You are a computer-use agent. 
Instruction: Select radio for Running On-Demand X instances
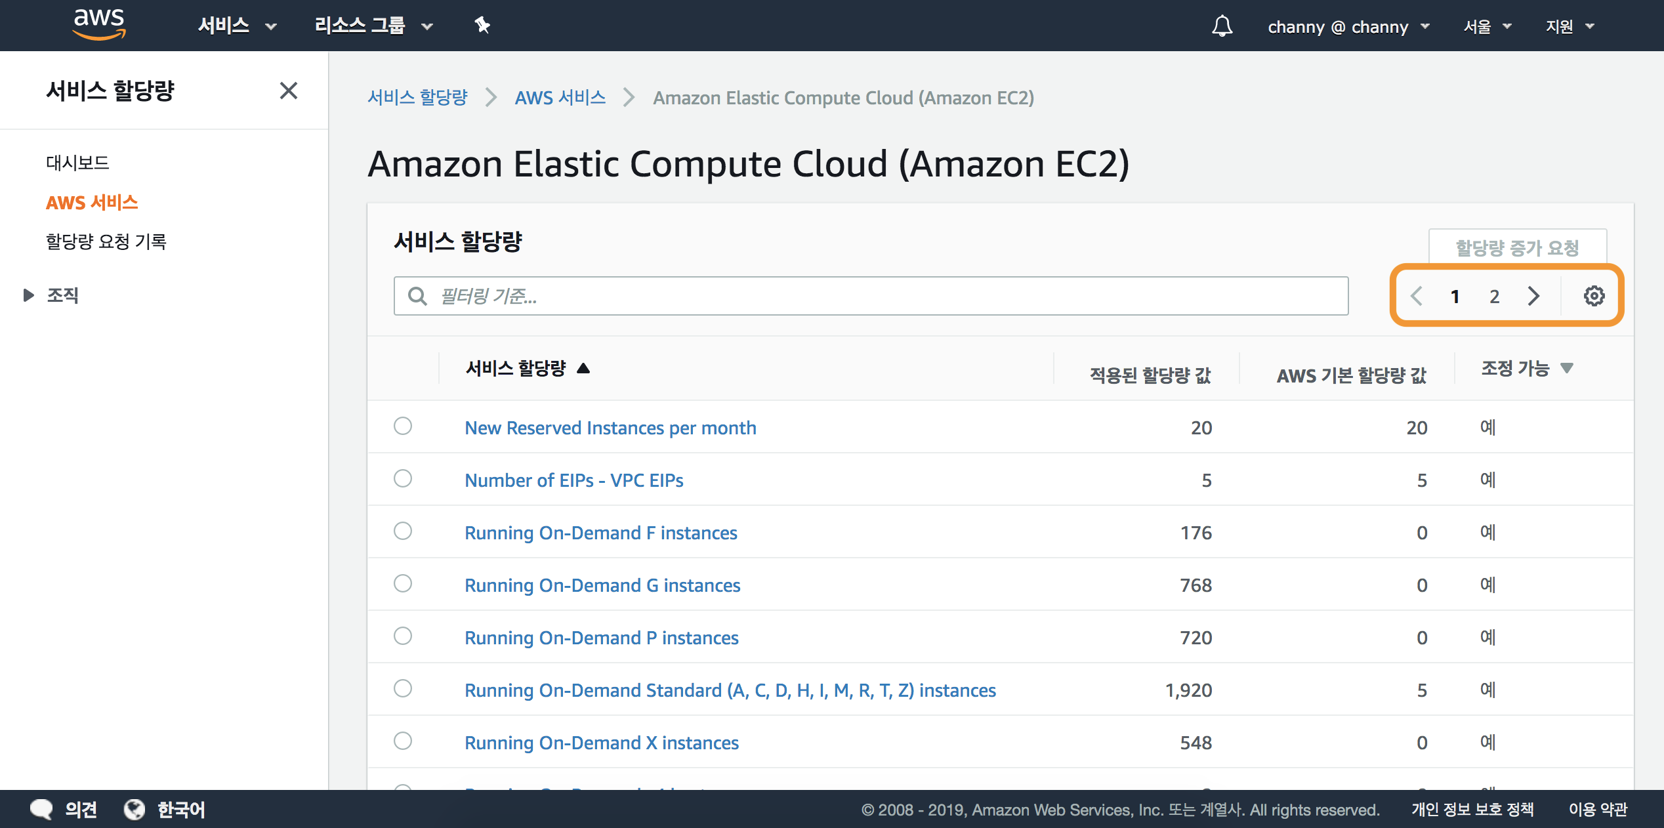[403, 741]
